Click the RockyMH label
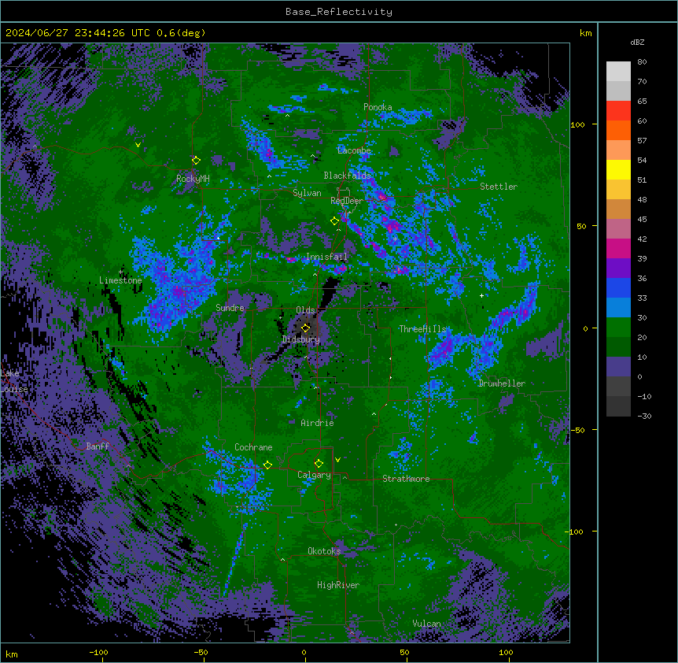 pos(193,179)
